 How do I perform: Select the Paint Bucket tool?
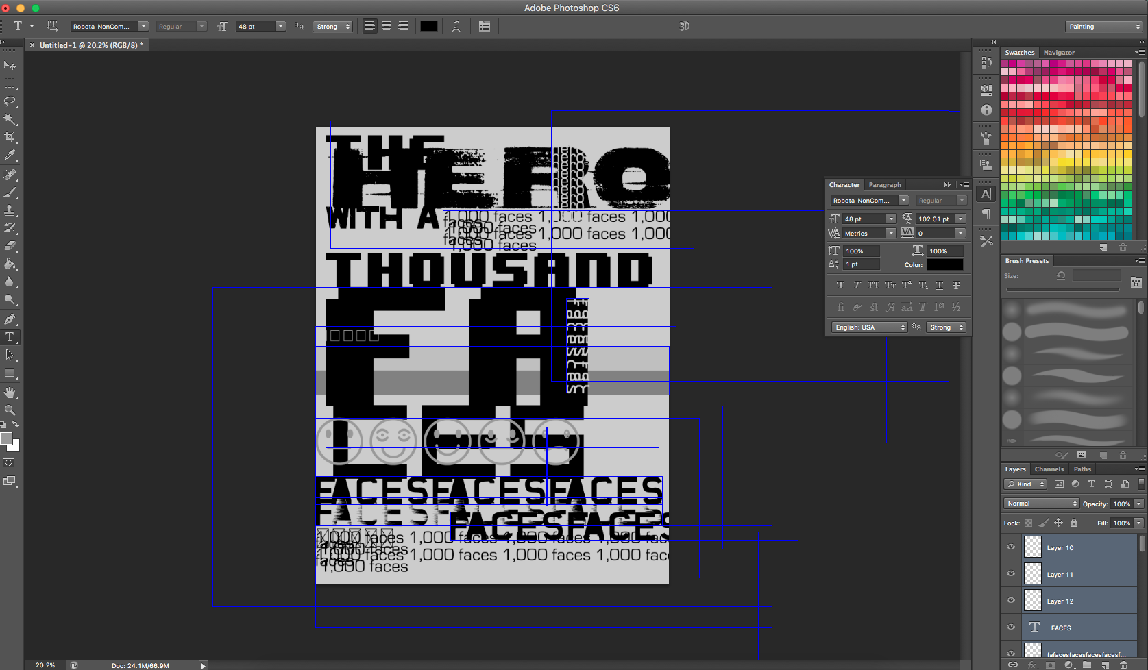click(x=10, y=264)
